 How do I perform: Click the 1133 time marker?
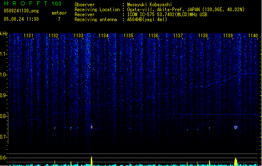(x=78, y=36)
